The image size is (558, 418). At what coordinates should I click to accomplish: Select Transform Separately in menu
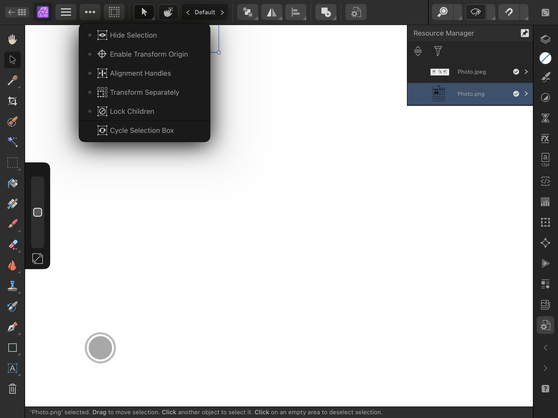click(144, 92)
